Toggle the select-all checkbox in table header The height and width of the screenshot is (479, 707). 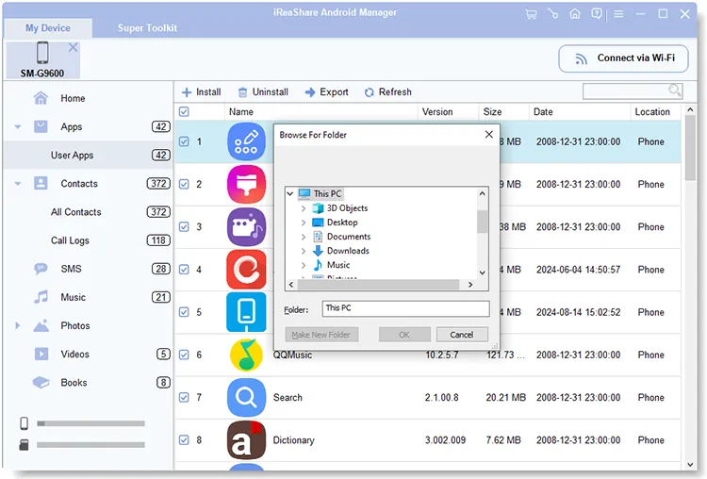click(184, 112)
